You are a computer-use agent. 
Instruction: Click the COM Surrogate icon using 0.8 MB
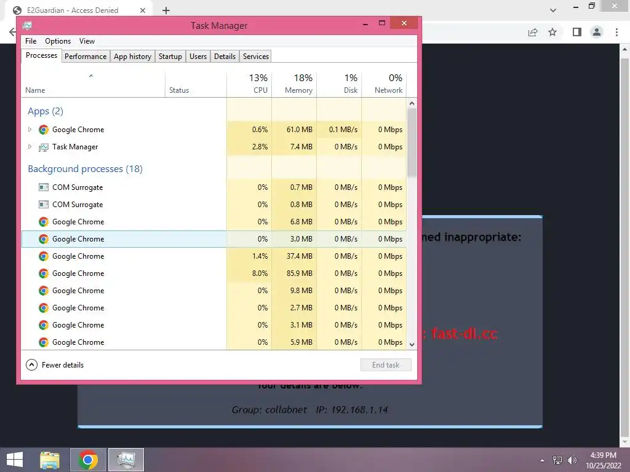(x=44, y=205)
